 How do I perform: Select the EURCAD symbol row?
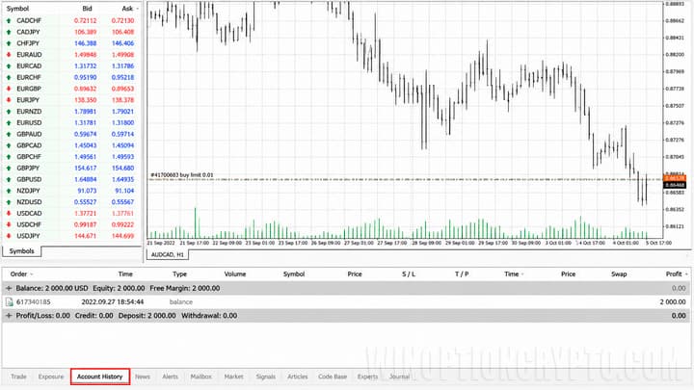pyautogui.click(x=70, y=65)
